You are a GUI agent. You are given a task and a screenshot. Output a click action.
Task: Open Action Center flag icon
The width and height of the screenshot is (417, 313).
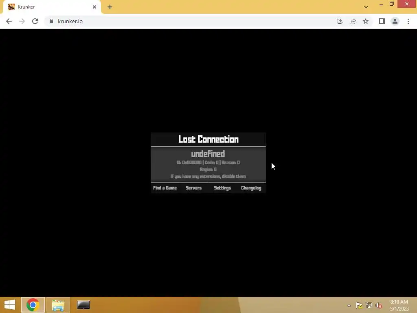[359, 305]
